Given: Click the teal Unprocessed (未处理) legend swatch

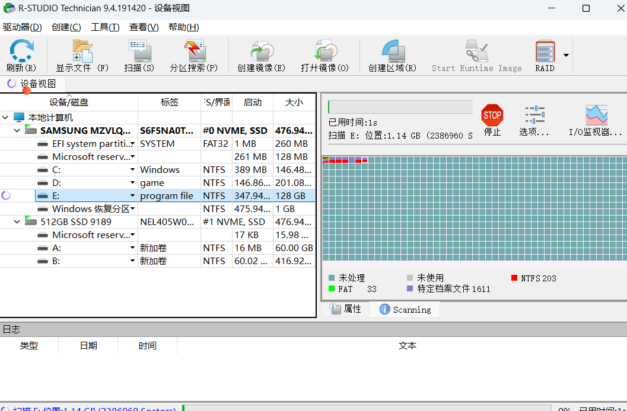Looking at the screenshot, I should [332, 278].
